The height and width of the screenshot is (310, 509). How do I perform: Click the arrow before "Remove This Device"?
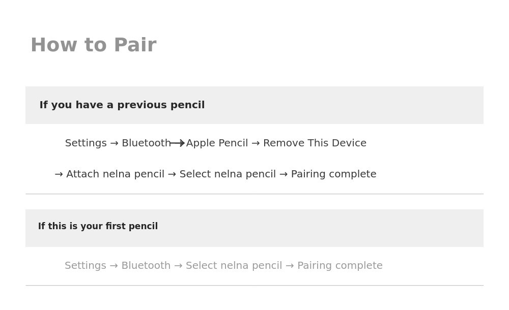click(256, 143)
